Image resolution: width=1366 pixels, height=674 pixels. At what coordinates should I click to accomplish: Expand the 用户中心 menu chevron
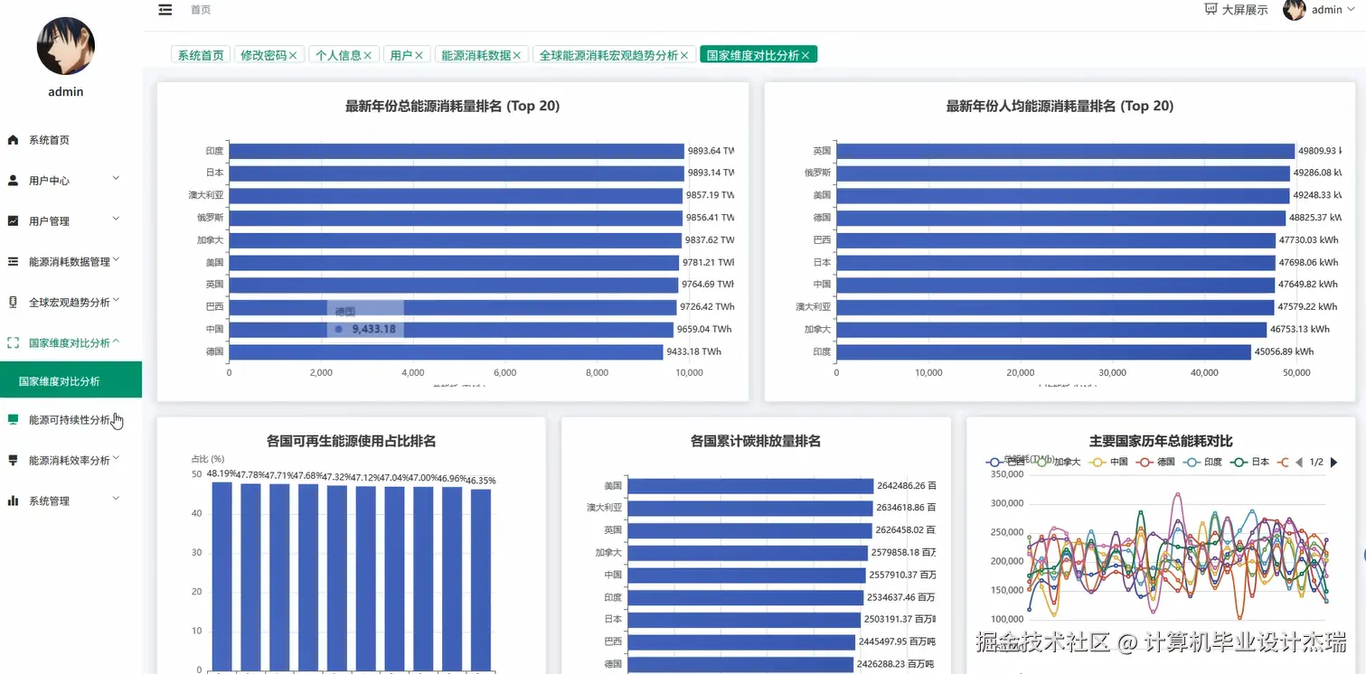[x=116, y=179]
